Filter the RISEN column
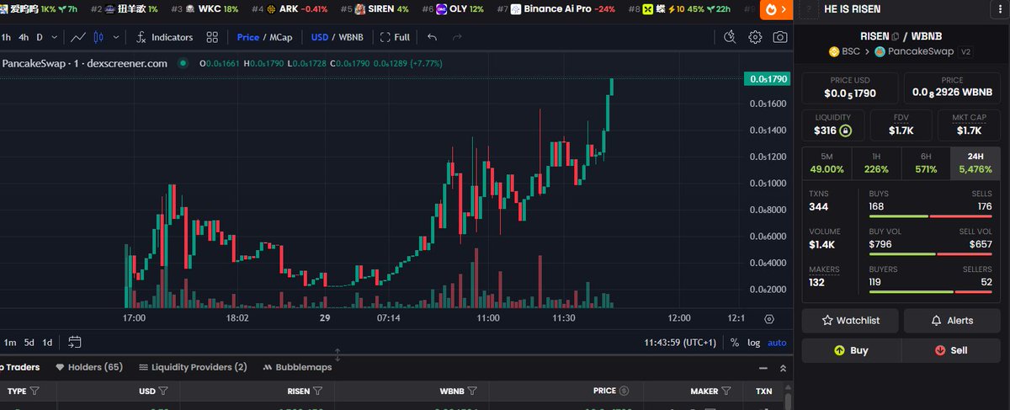 (x=318, y=391)
